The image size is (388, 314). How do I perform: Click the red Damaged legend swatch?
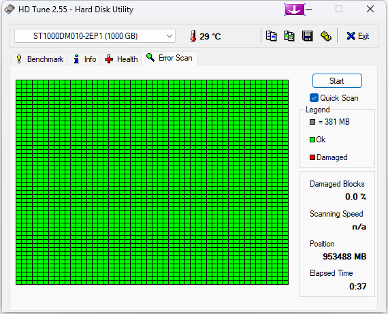pyautogui.click(x=312, y=157)
